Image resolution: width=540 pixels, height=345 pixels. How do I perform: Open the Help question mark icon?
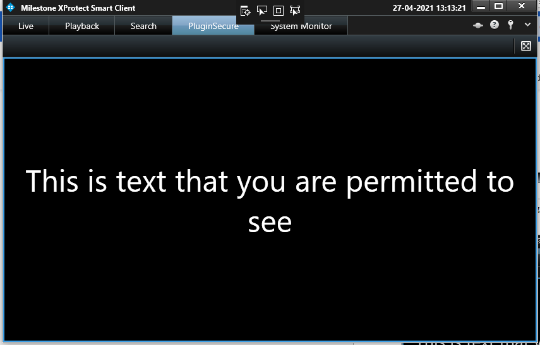tap(495, 25)
